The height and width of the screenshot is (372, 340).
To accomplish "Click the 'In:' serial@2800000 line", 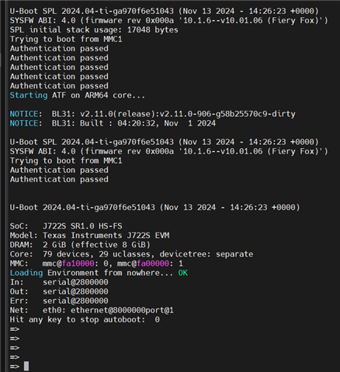I will [x=59, y=282].
